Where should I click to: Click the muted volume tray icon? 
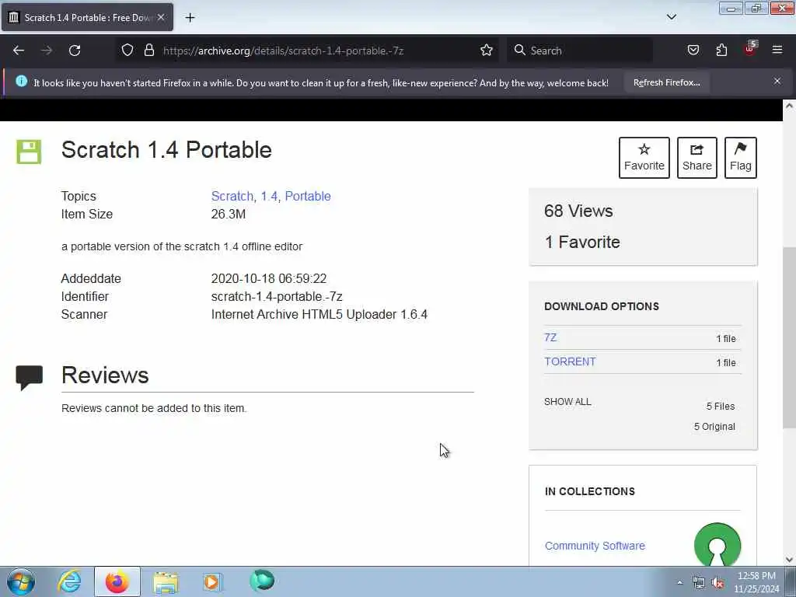(x=717, y=583)
